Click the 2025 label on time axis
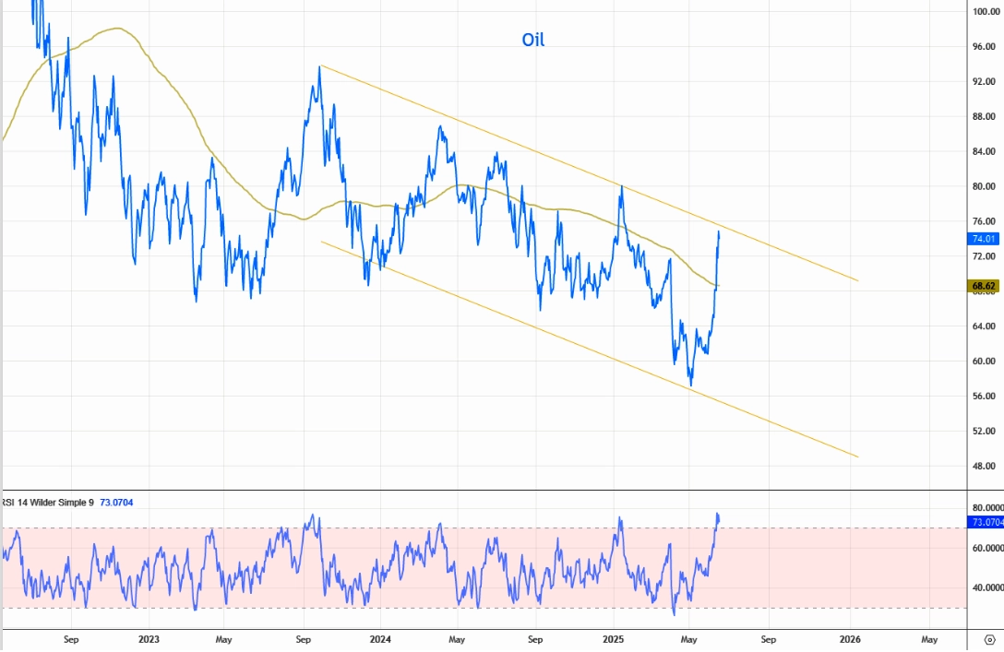 coord(614,639)
